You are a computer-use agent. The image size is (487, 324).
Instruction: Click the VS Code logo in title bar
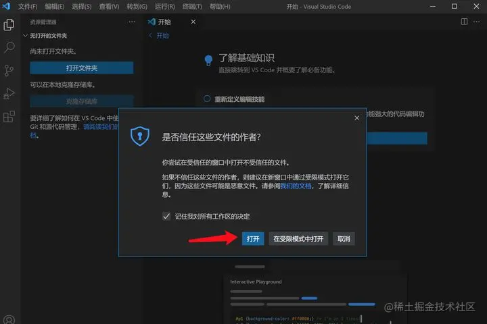(x=6, y=6)
